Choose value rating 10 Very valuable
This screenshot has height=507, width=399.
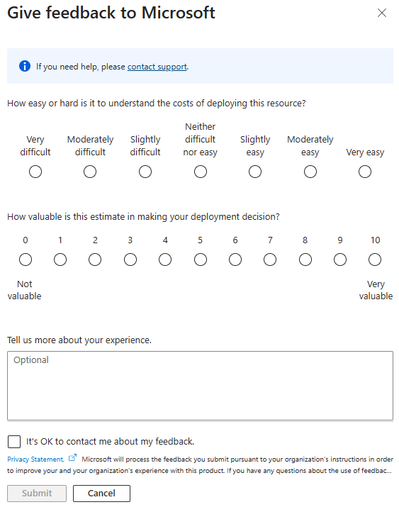click(375, 260)
